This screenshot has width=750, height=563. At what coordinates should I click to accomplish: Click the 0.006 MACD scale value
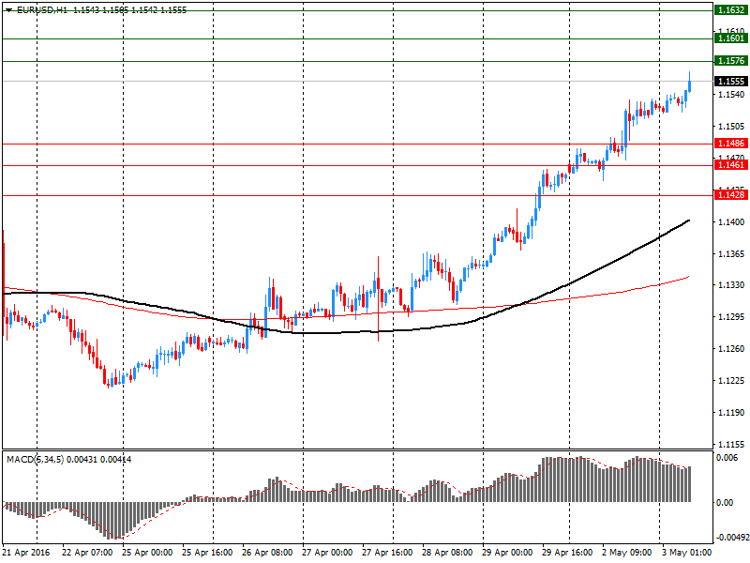[727, 458]
